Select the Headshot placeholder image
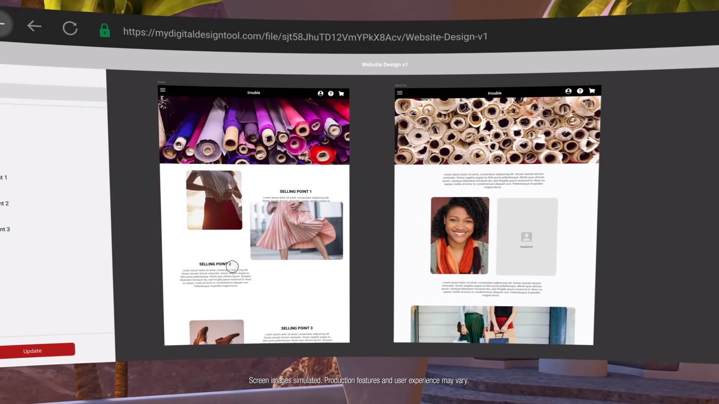The height and width of the screenshot is (404, 719). point(527,237)
